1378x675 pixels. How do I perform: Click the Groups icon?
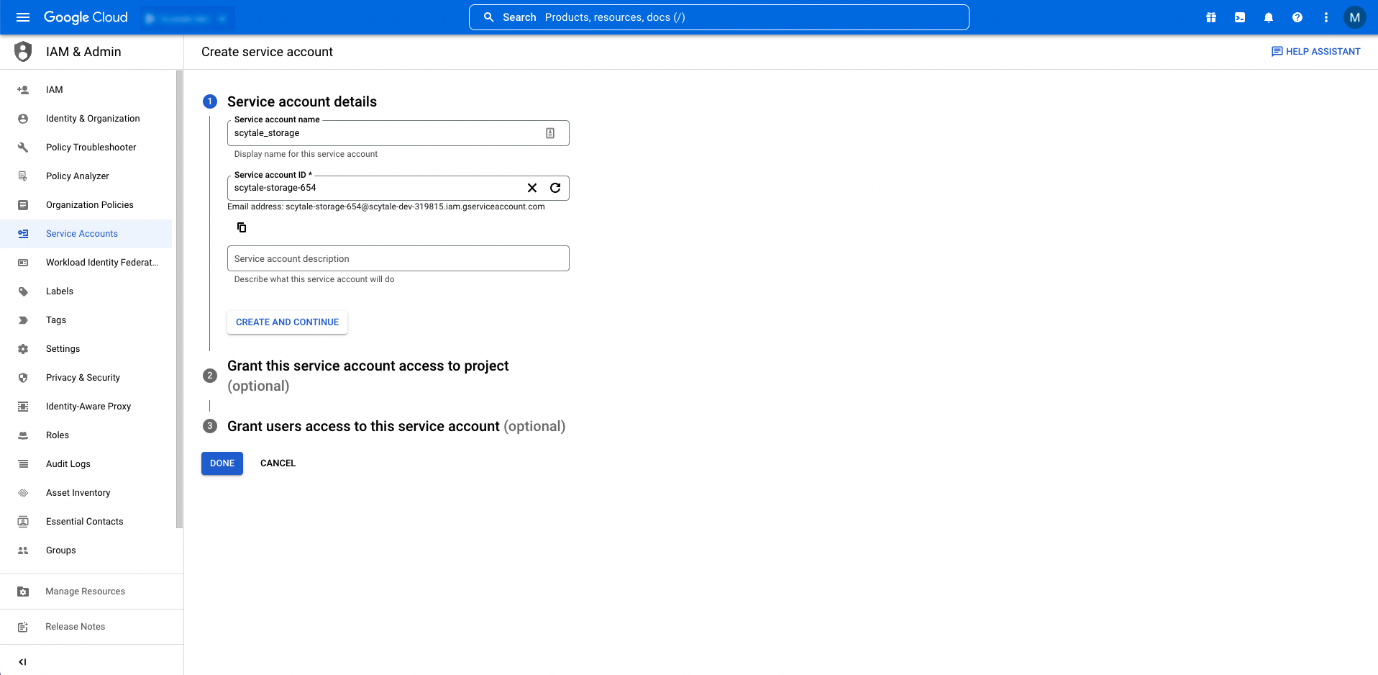pos(23,551)
